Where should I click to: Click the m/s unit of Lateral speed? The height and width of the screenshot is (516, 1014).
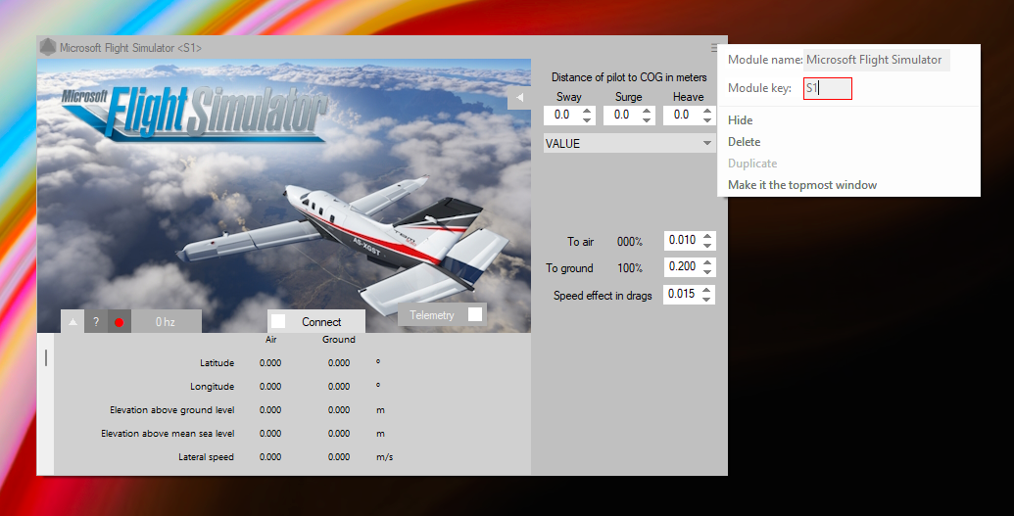385,457
